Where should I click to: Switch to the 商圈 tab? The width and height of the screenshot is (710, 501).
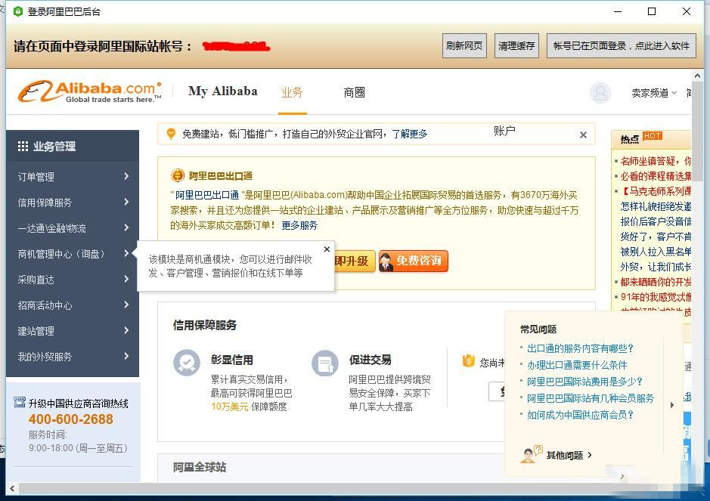[354, 92]
